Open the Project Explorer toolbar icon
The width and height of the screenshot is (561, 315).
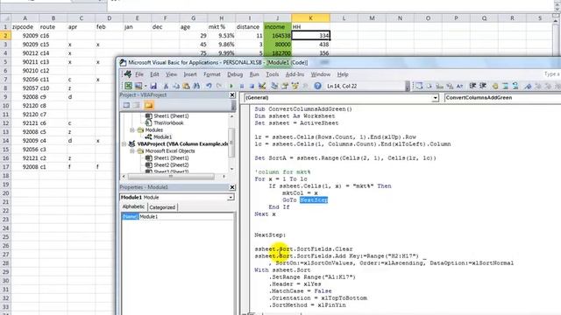point(274,86)
